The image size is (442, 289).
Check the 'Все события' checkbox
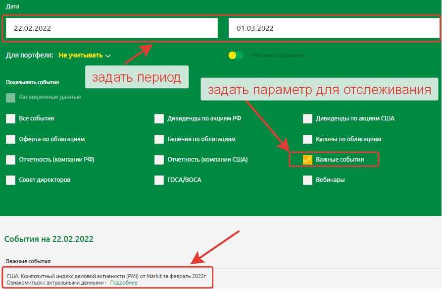(11, 118)
